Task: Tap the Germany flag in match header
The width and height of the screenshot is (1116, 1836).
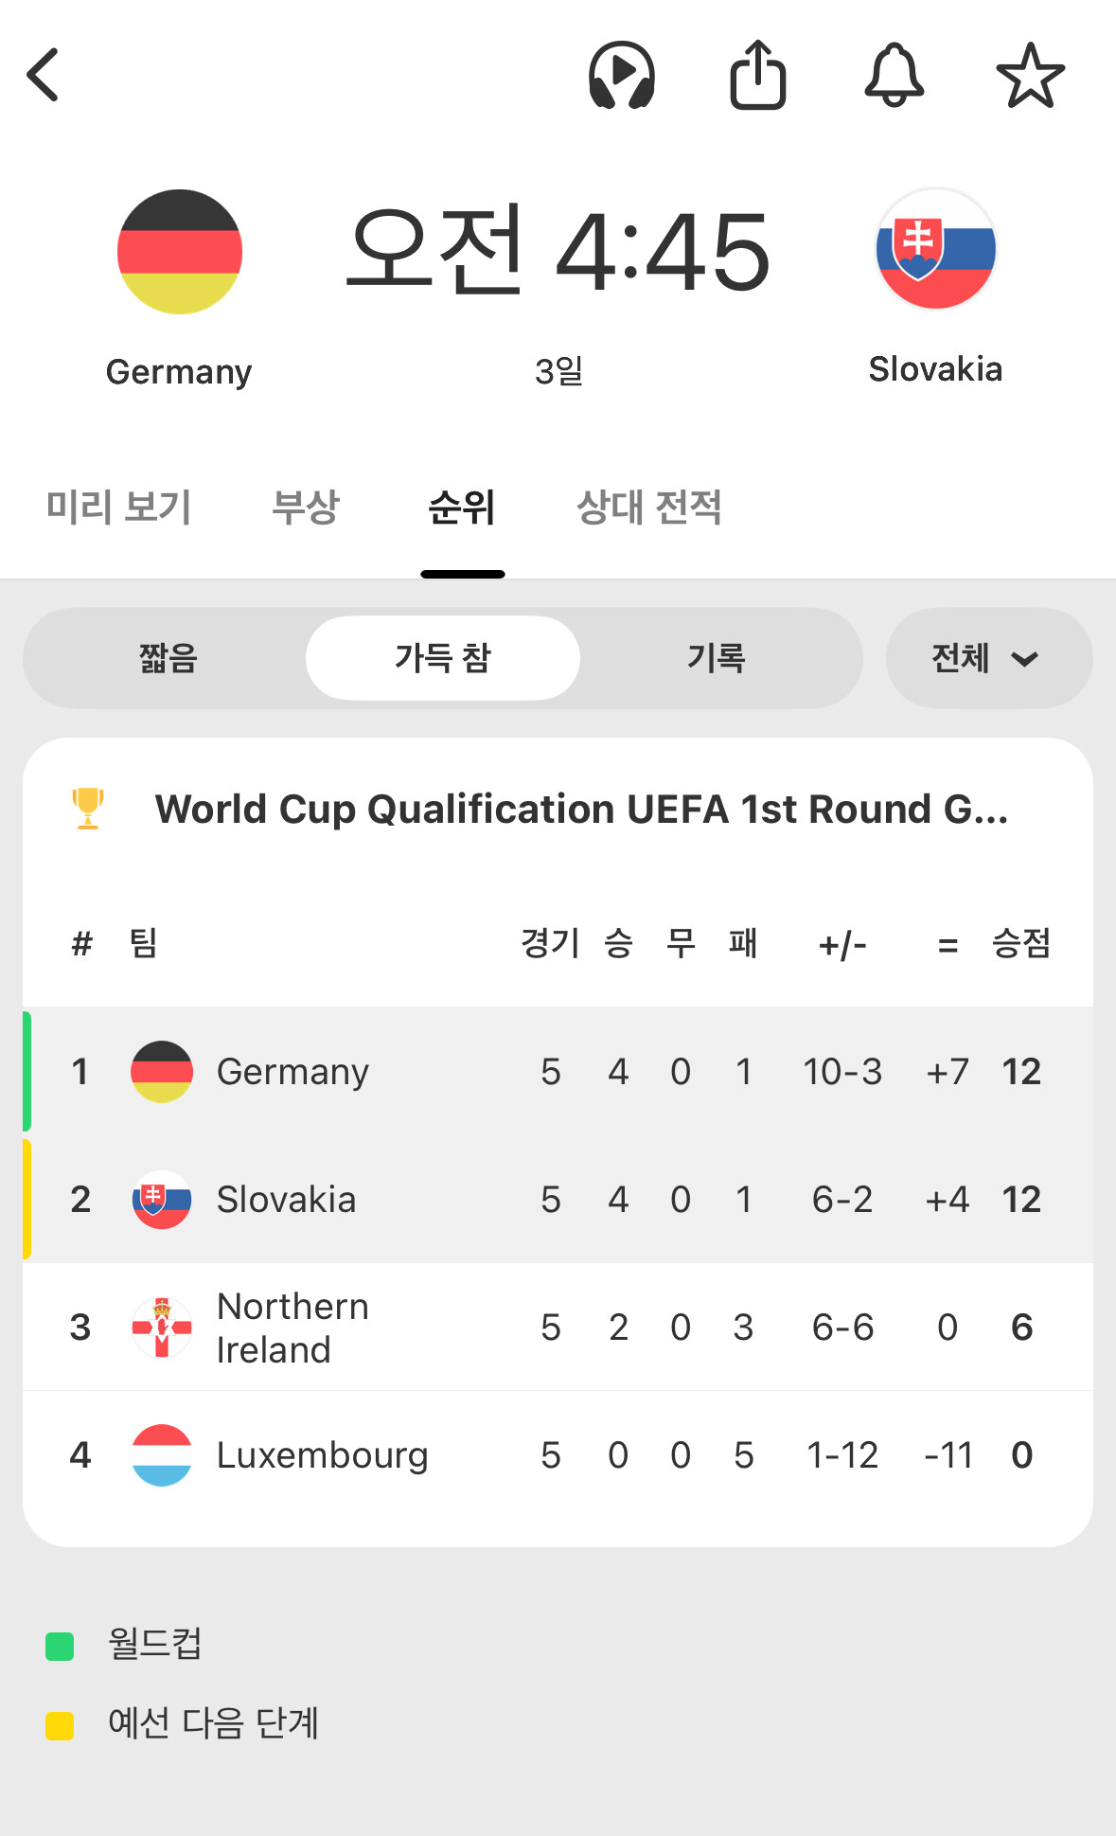Action: click(x=180, y=252)
